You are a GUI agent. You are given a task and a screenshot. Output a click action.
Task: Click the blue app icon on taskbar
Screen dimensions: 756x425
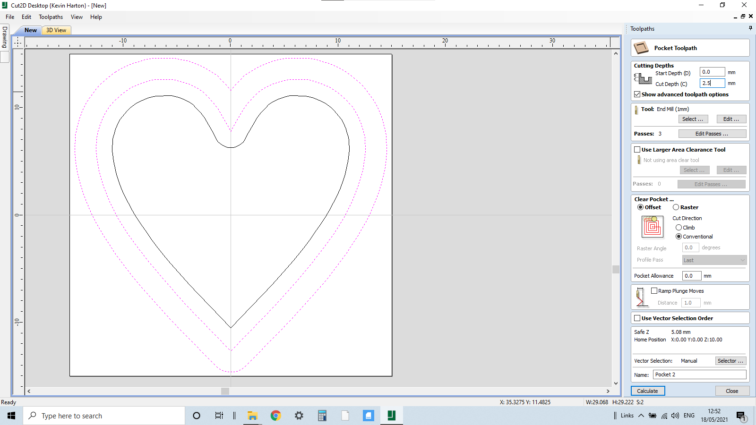pyautogui.click(x=369, y=416)
